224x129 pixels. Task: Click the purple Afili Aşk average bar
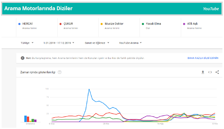coord(35,121)
